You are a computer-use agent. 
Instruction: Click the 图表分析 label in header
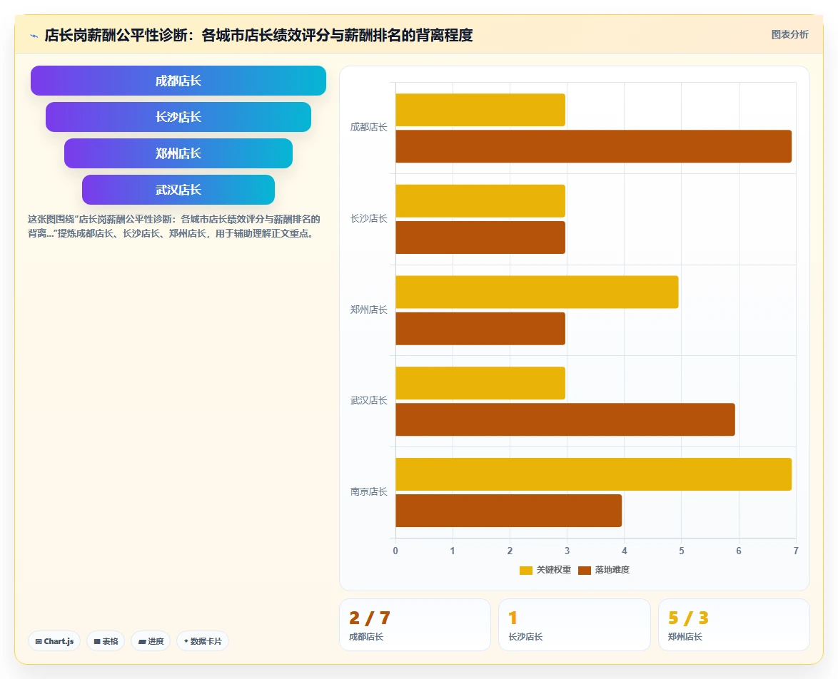tap(789, 35)
